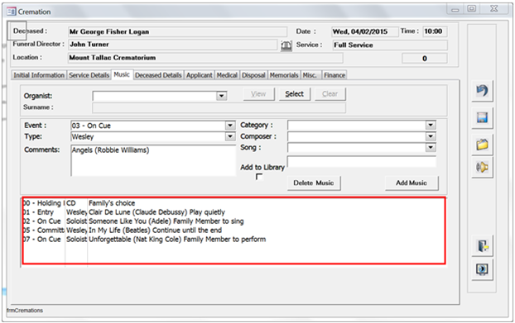The image size is (515, 323).
Task: Click the save floppy disk icon
Action: [482, 117]
